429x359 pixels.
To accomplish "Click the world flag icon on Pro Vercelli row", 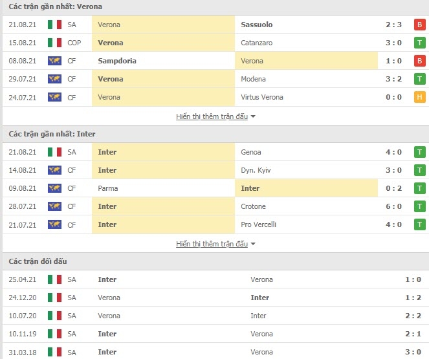I will click(54, 224).
